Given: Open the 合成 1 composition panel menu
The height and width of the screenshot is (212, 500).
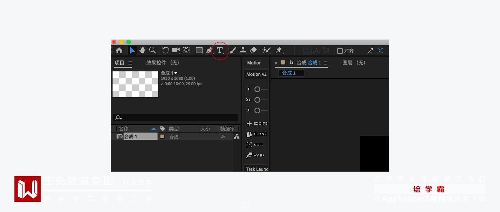Looking at the screenshot, I should pos(326,63).
